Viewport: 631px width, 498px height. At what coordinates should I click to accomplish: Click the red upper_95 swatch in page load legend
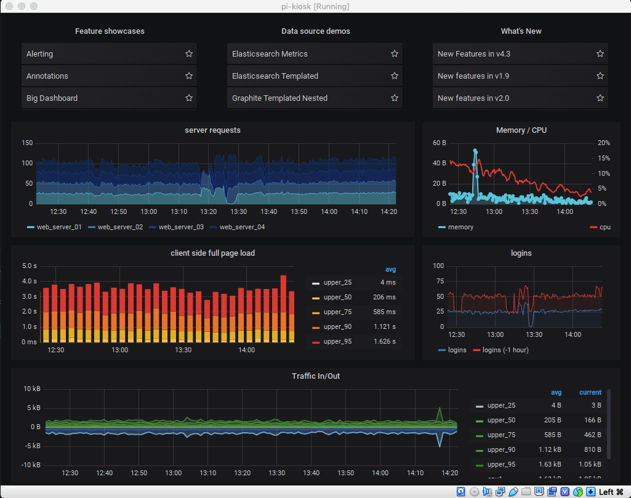click(316, 342)
